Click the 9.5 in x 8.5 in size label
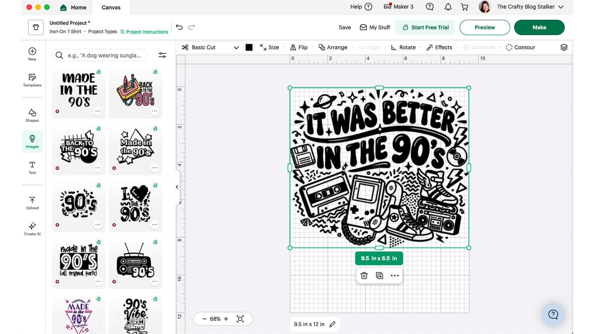The image size is (594, 334). [379, 258]
